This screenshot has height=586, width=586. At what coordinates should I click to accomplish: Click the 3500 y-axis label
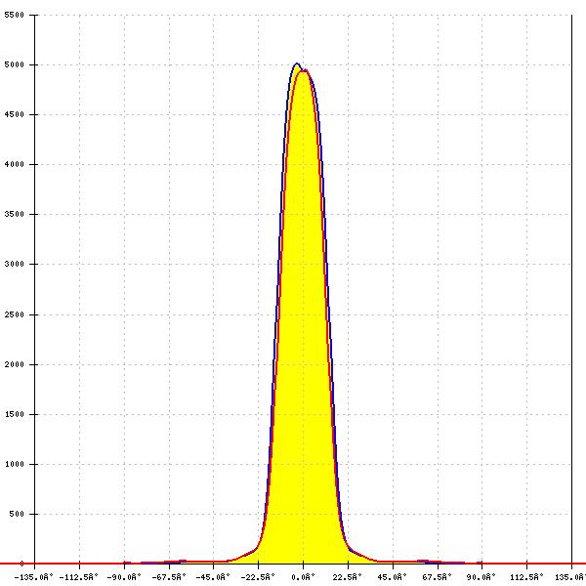point(15,214)
